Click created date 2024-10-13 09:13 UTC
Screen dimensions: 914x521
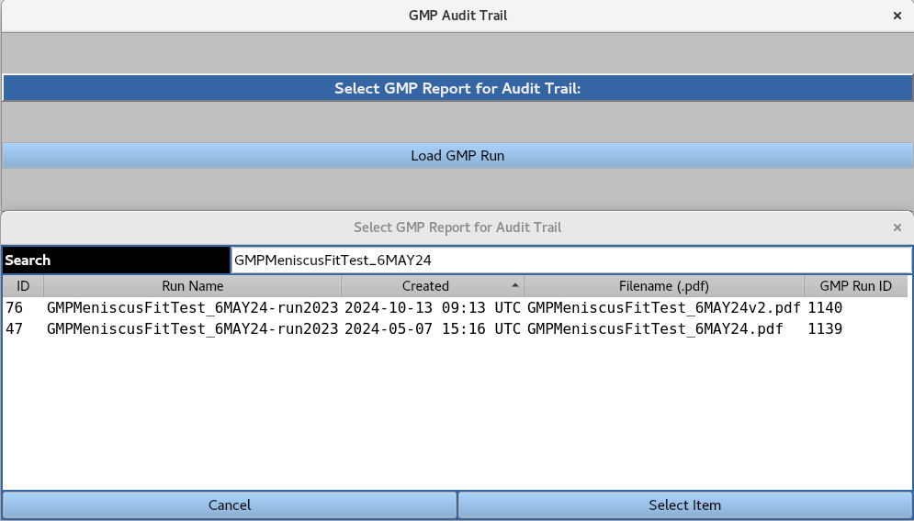pyautogui.click(x=433, y=307)
